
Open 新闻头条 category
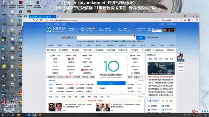coord(51,50)
